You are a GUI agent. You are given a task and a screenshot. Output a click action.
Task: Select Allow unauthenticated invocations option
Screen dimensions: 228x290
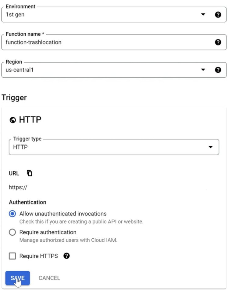click(x=12, y=214)
